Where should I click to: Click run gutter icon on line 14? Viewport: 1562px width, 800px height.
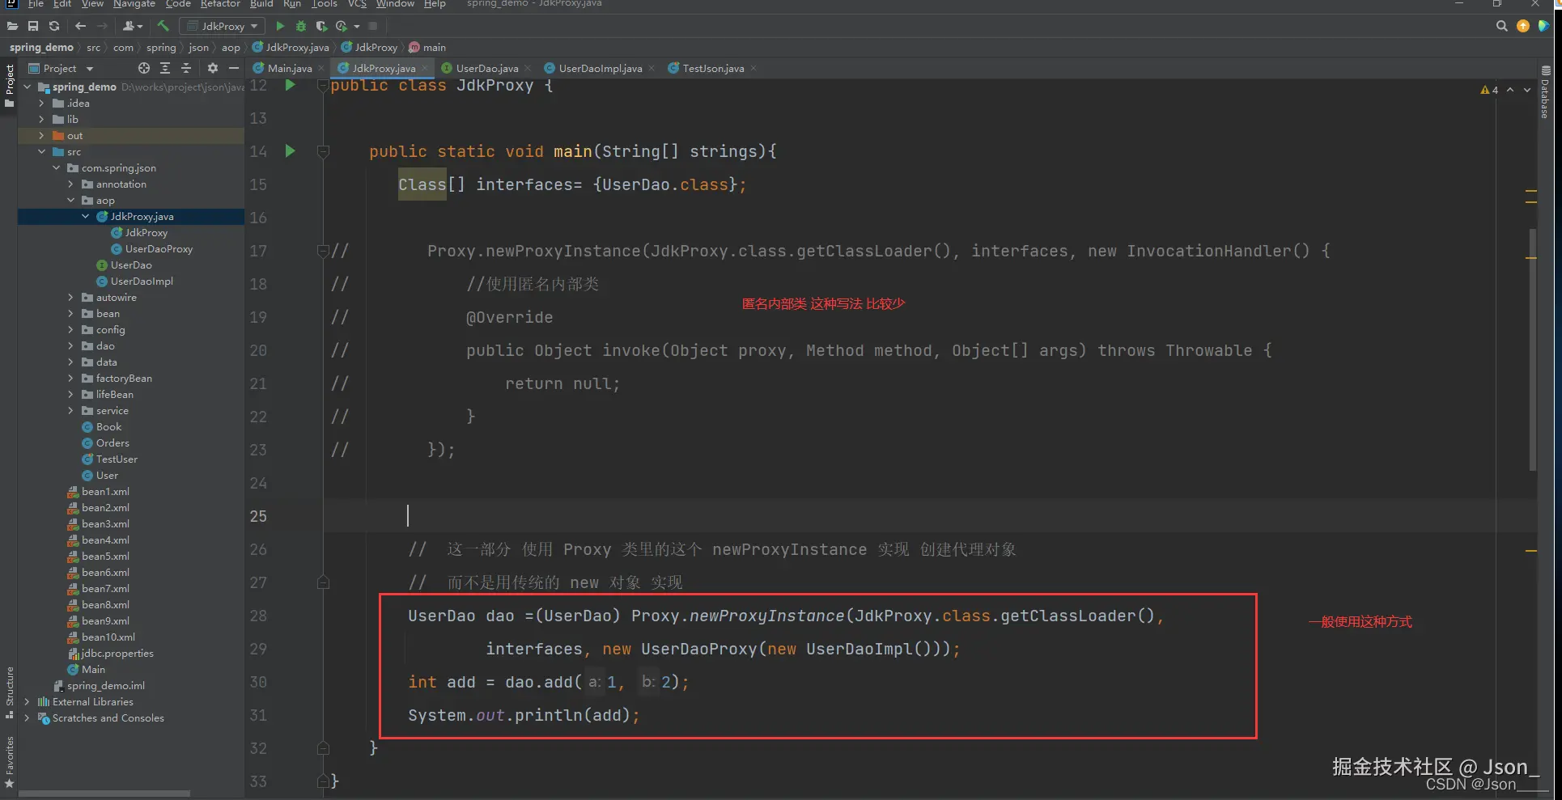point(290,150)
